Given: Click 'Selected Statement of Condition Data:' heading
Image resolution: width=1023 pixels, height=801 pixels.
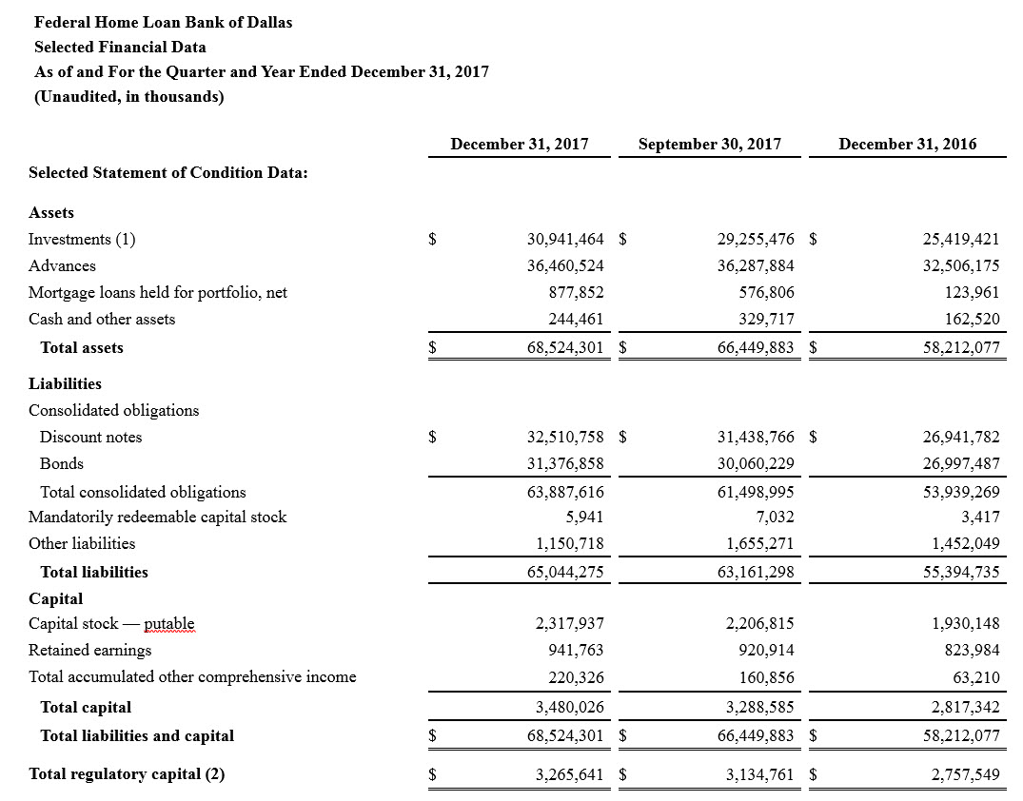Looking at the screenshot, I should [x=168, y=173].
